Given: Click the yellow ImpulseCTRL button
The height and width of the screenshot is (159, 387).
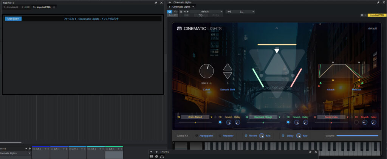Looking at the screenshot, I should pyautogui.click(x=377, y=15).
